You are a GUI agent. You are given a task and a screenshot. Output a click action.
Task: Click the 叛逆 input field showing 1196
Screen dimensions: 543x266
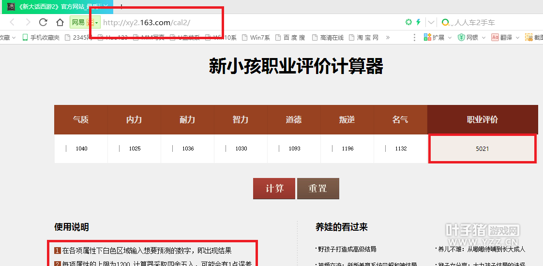[347, 148]
